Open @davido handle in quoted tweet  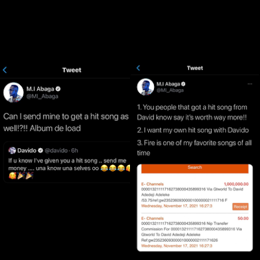pos(56,150)
